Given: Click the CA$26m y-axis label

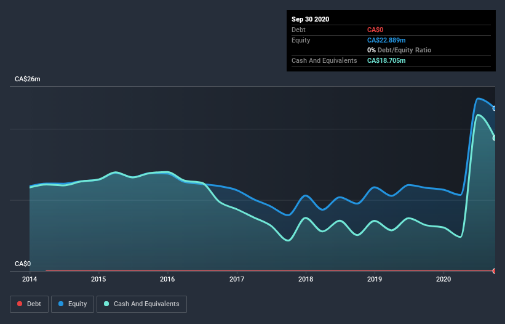Looking at the screenshot, I should pyautogui.click(x=28, y=79).
